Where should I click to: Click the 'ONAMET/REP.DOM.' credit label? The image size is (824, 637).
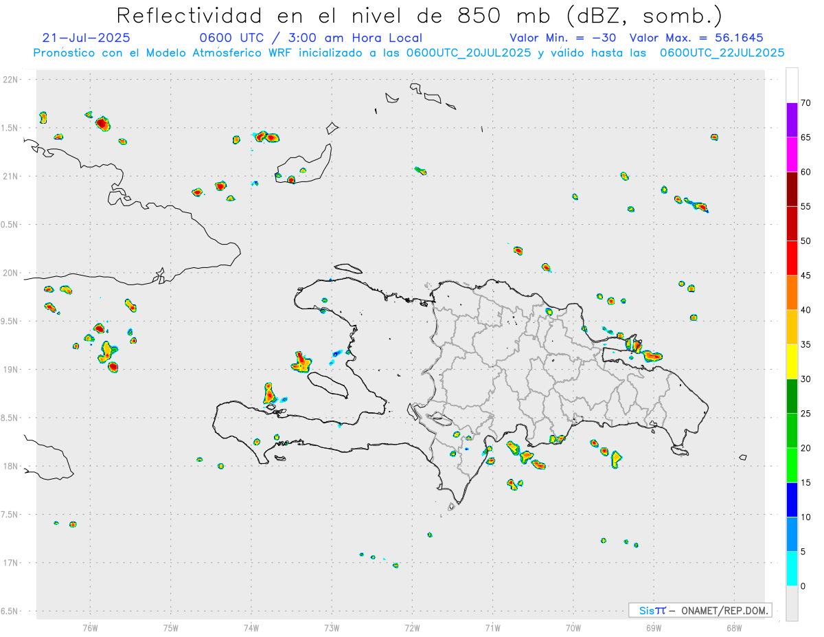(x=723, y=610)
